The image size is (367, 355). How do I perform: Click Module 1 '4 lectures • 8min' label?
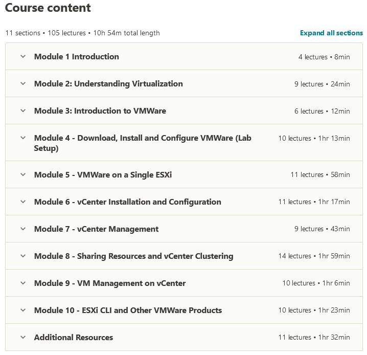324,57
